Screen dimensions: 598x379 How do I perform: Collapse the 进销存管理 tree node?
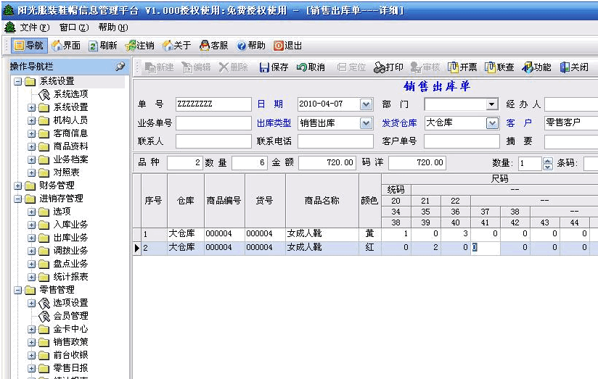[x=18, y=199]
